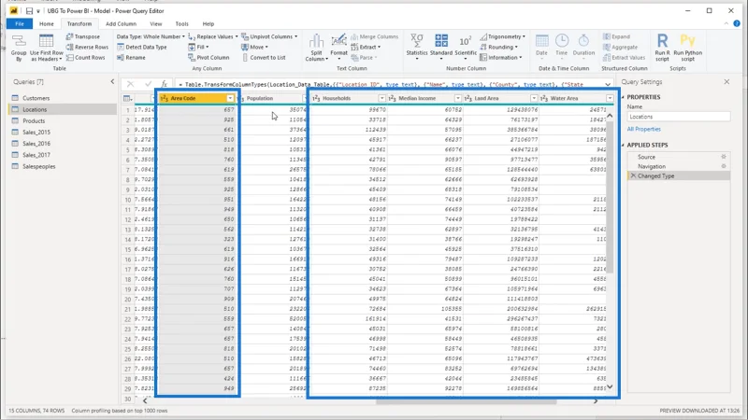Switch to the Add Column tab
Image resolution: width=748 pixels, height=420 pixels.
coord(121,24)
